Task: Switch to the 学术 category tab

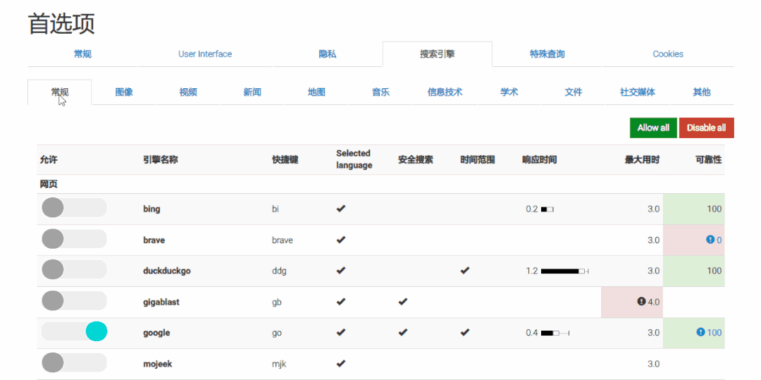Action: point(509,92)
